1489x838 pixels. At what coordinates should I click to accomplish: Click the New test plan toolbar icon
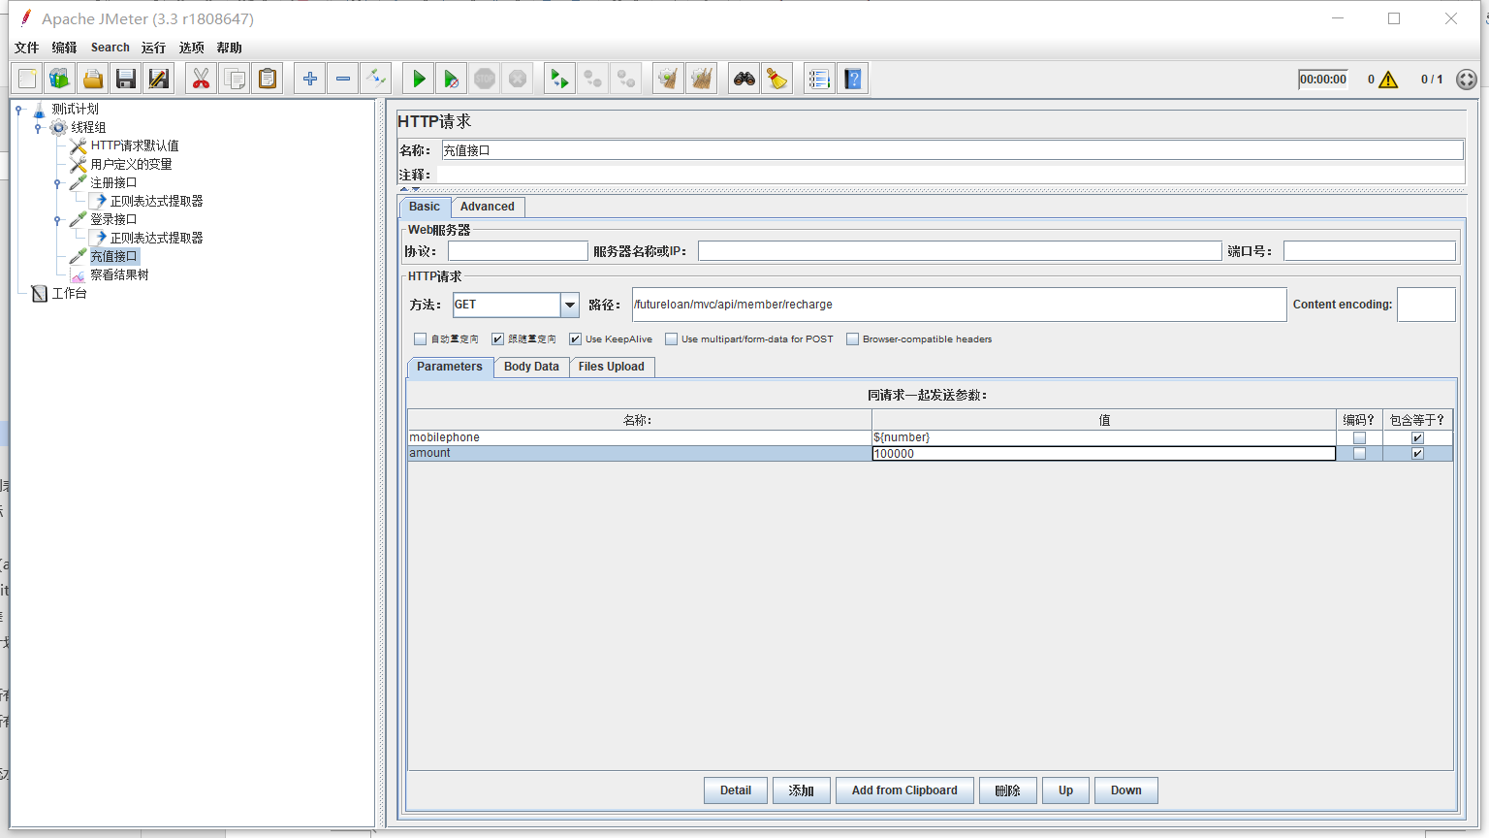[x=27, y=79]
